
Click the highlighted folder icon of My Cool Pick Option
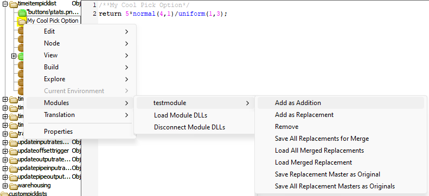pyautogui.click(x=21, y=21)
